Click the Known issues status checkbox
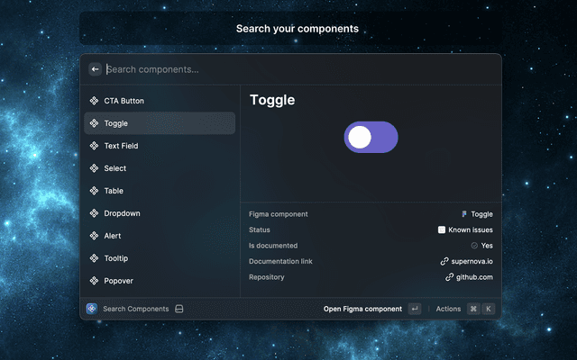Image resolution: width=577 pixels, height=360 pixels. (442, 230)
